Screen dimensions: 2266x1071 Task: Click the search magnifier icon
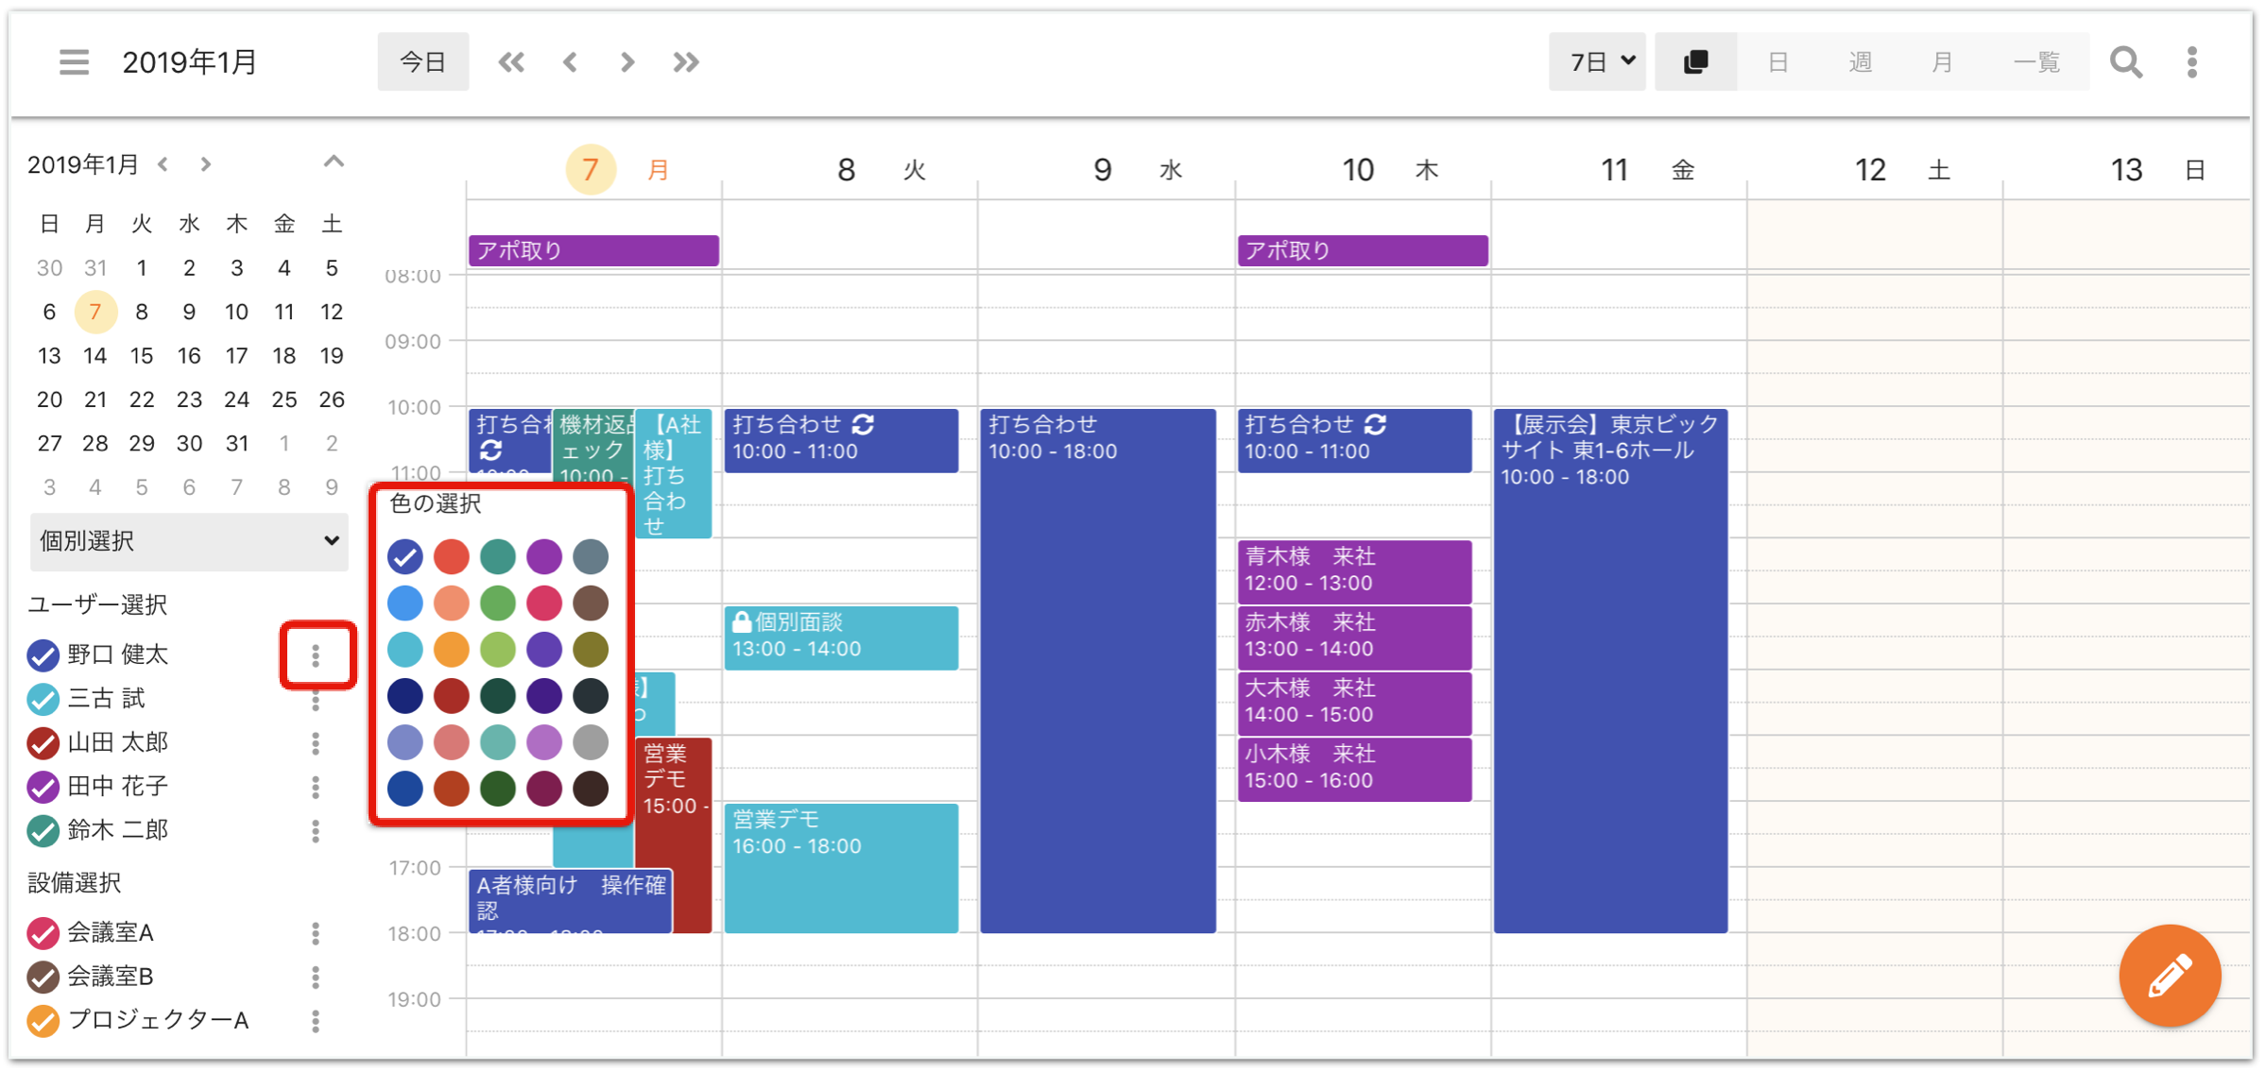(2126, 62)
